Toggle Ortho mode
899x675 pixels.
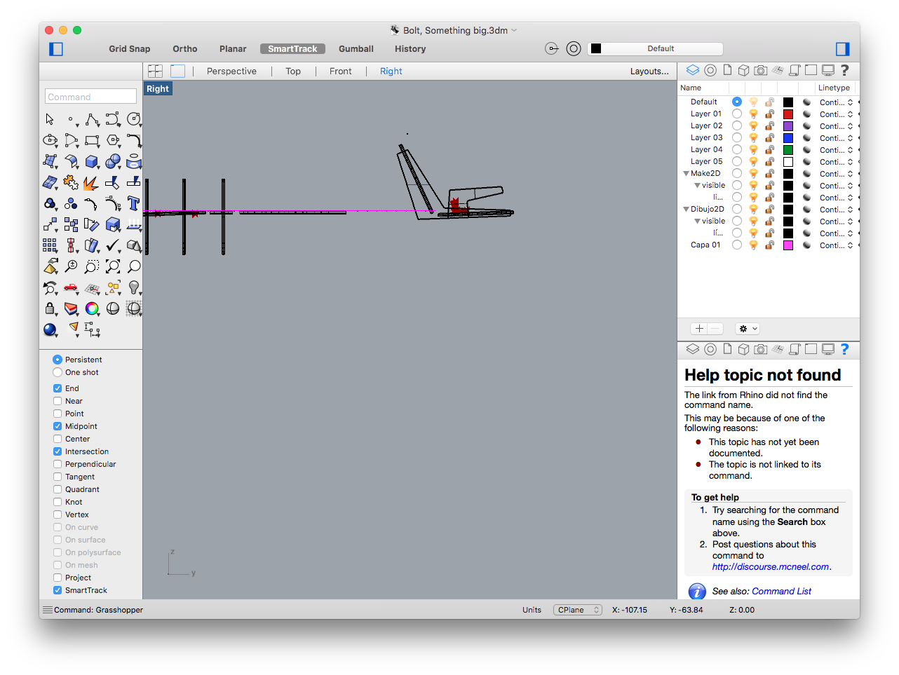[x=185, y=49]
